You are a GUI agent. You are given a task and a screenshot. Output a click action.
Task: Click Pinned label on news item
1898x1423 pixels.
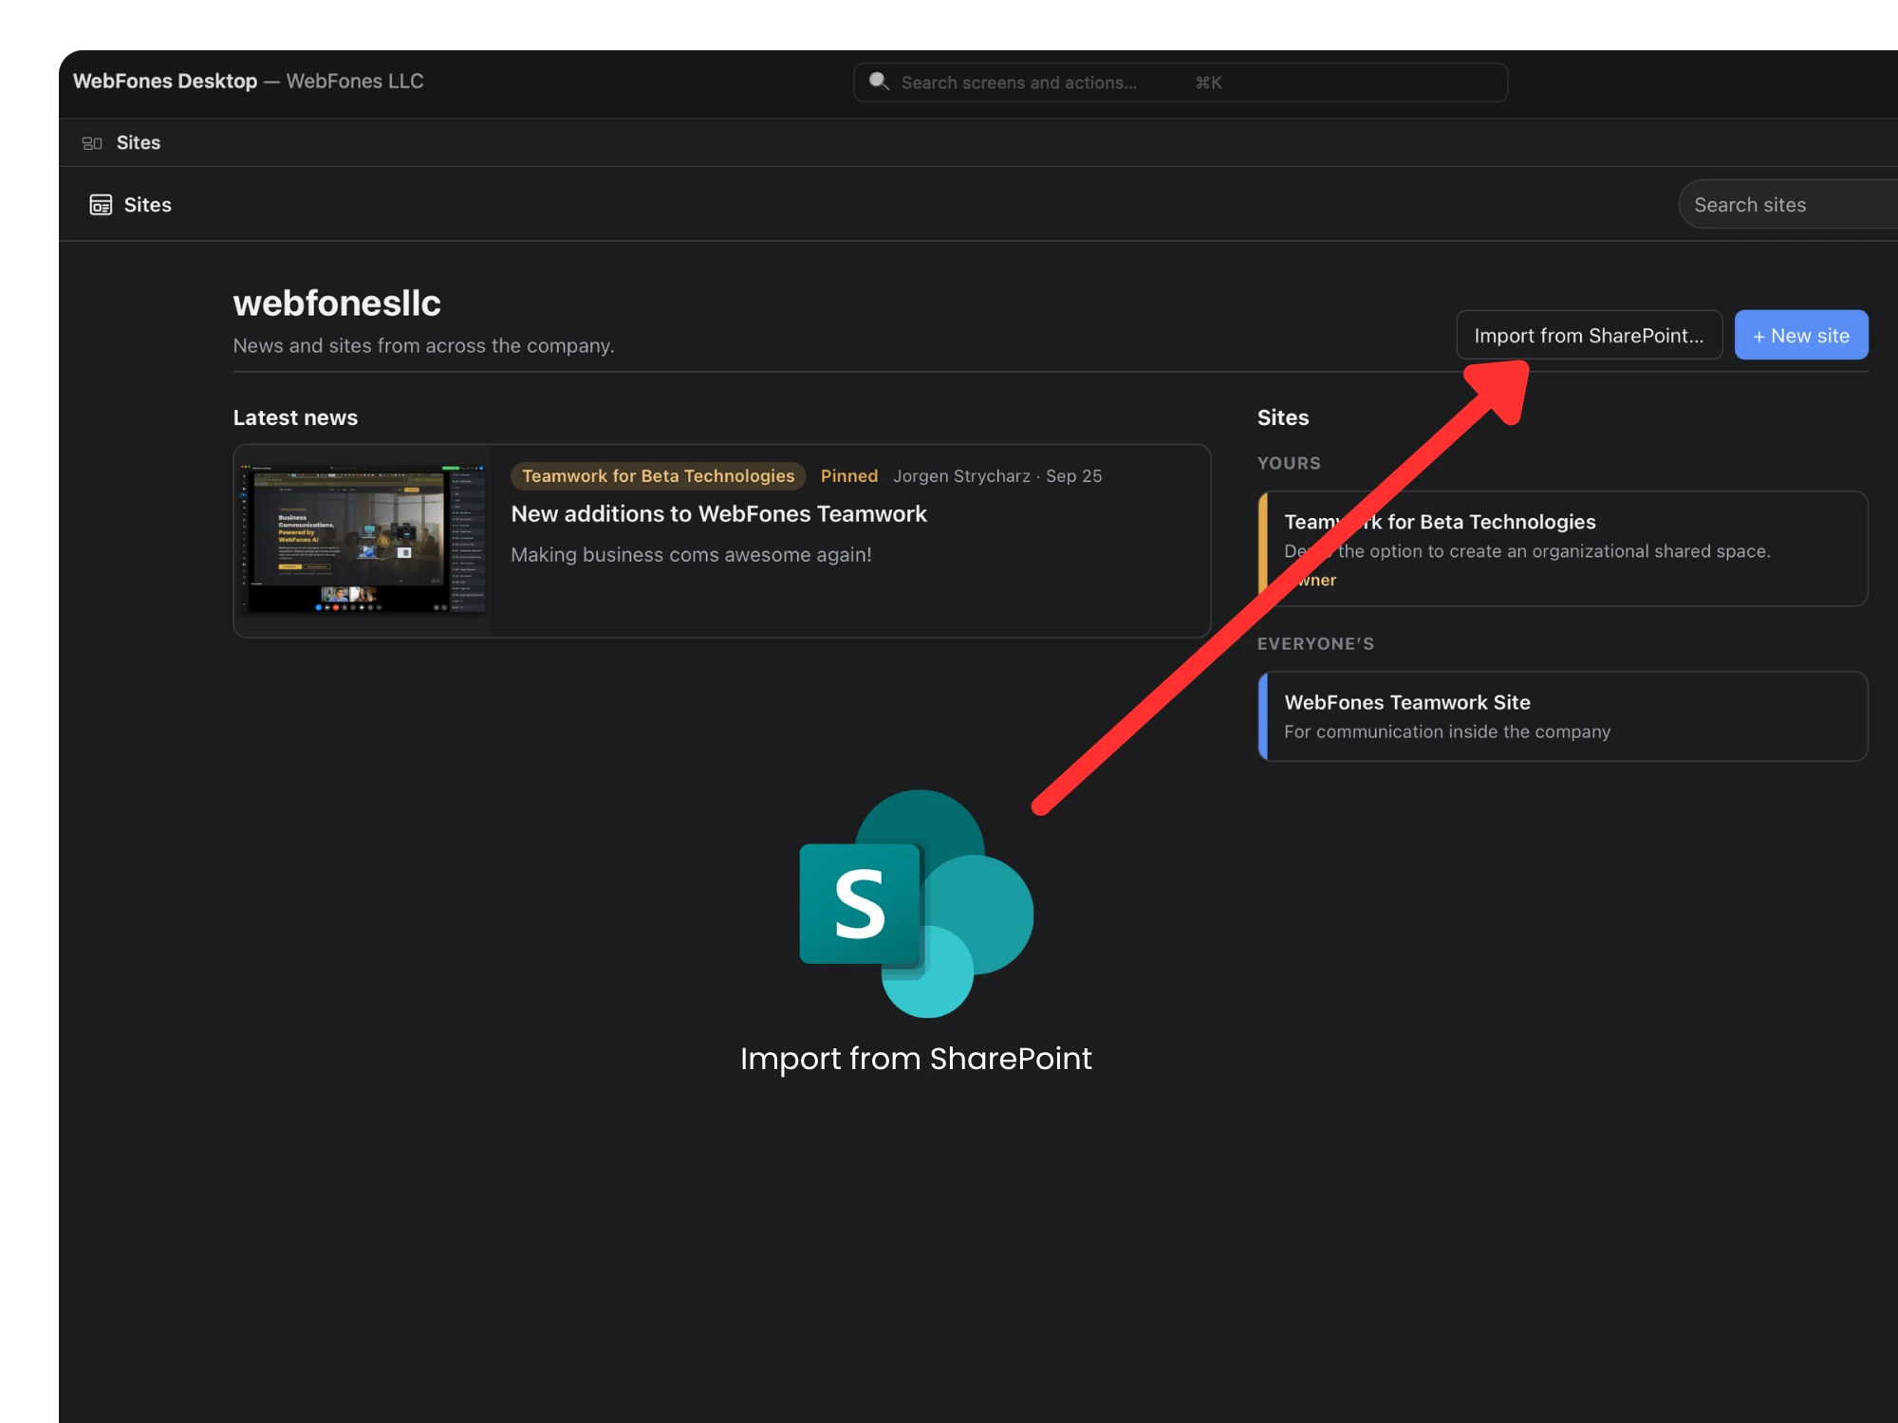[849, 475]
